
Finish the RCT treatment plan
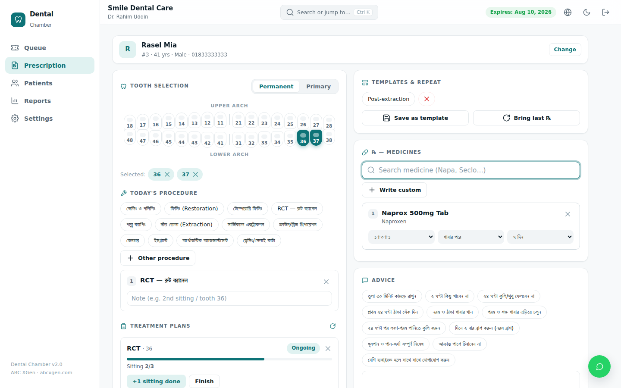204,382
